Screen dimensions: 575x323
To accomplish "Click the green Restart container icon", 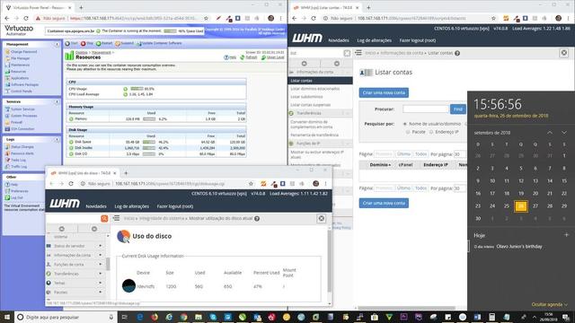I will 98,44.
